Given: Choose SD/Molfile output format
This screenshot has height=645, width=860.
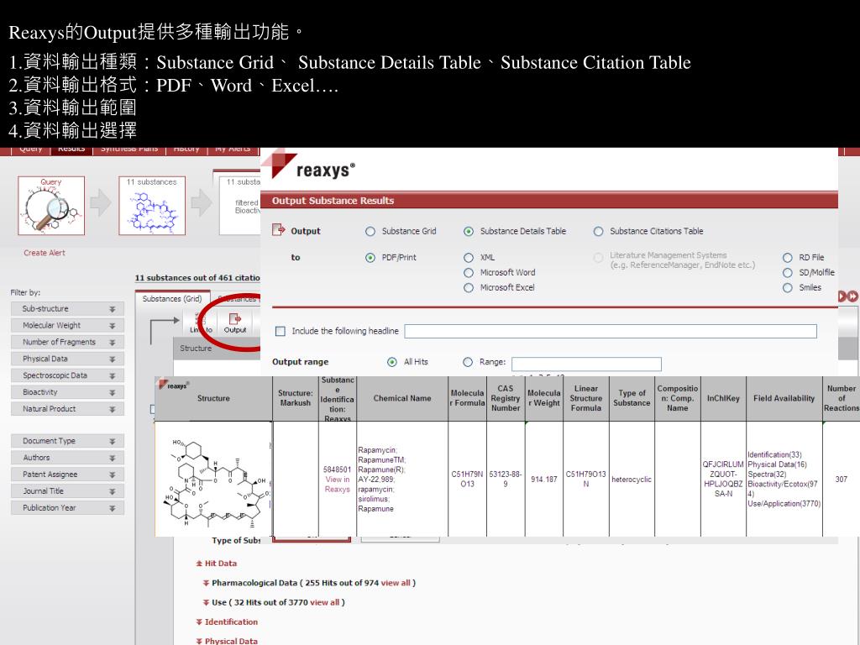Looking at the screenshot, I should point(788,273).
